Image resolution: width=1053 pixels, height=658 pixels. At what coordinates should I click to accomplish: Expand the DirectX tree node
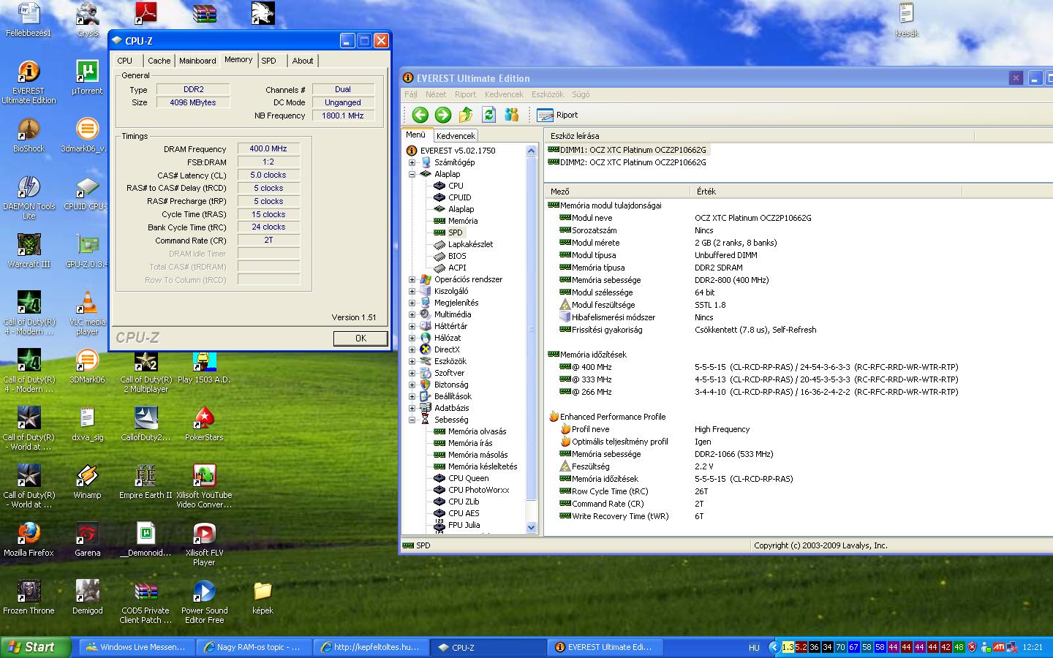[412, 349]
